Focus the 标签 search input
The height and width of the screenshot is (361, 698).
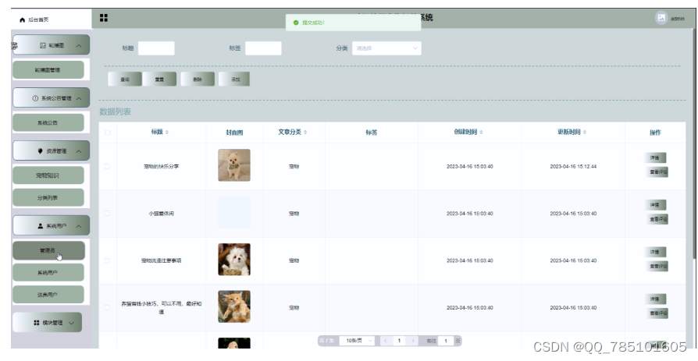[263, 48]
